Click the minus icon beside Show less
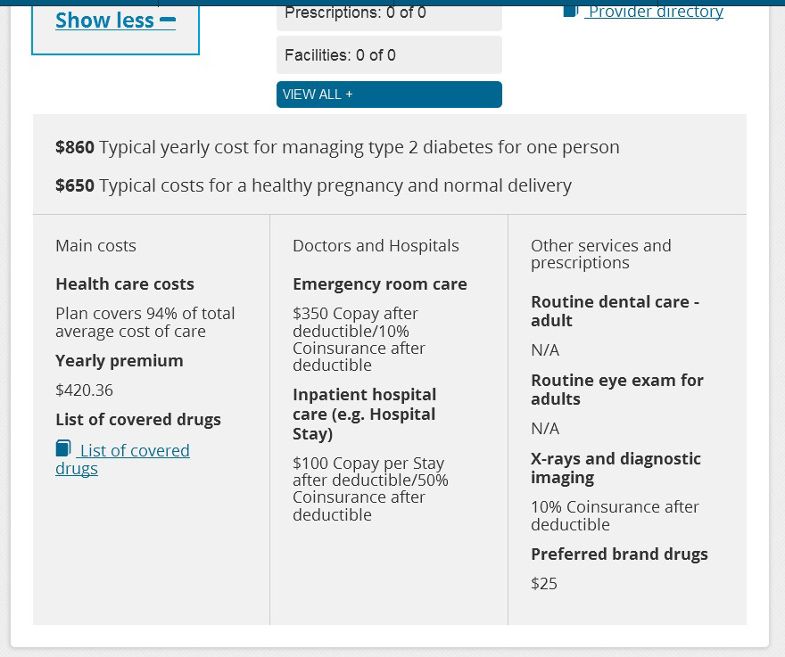Viewport: 785px width, 657px height. (x=168, y=20)
